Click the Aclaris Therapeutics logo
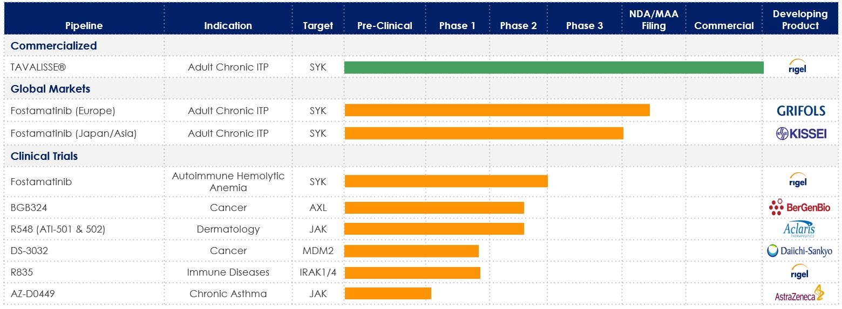The height and width of the screenshot is (309, 842). point(799,229)
